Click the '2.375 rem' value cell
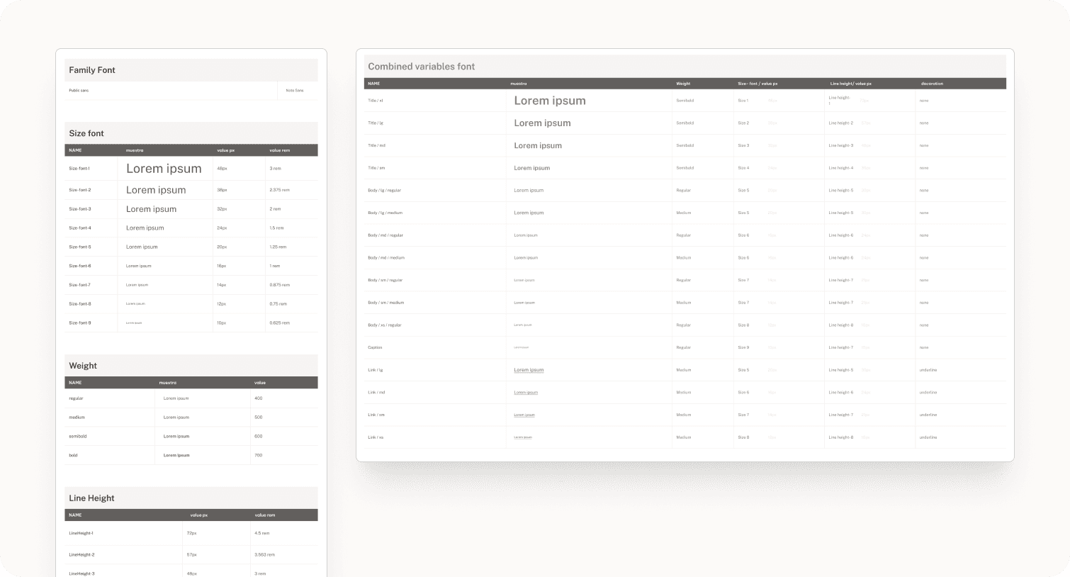 (280, 190)
